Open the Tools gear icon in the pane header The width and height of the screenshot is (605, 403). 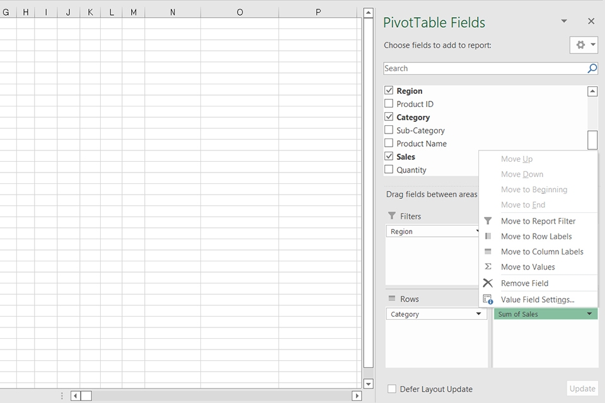pos(579,45)
